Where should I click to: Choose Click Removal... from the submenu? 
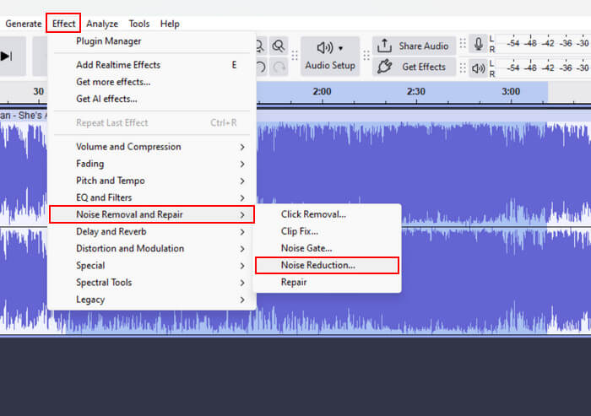coord(328,214)
